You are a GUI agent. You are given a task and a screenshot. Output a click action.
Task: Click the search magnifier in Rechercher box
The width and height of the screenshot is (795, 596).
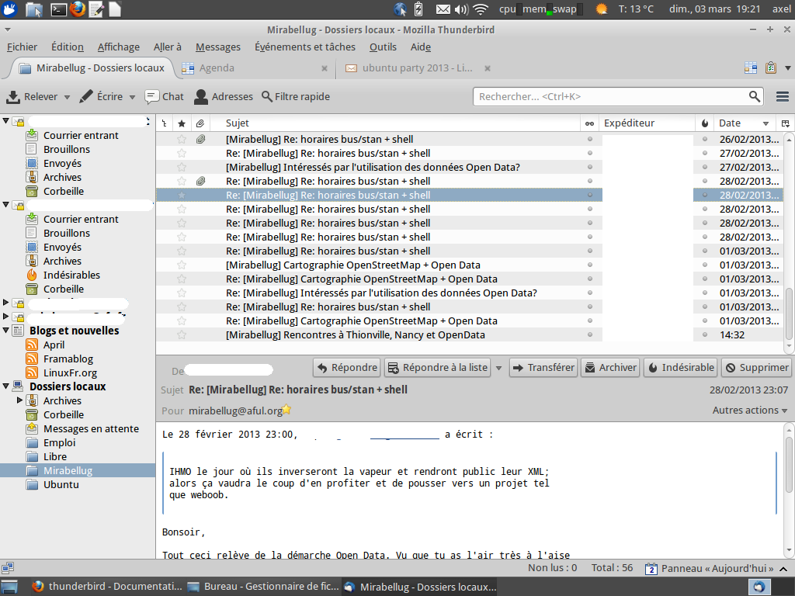[755, 97]
